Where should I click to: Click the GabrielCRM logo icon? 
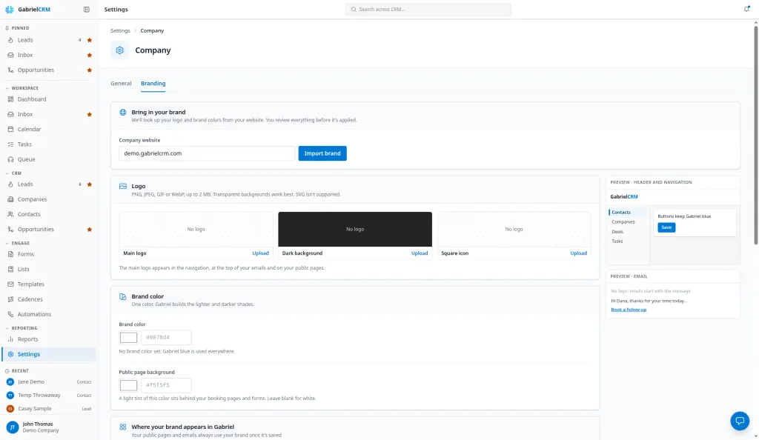9,9
